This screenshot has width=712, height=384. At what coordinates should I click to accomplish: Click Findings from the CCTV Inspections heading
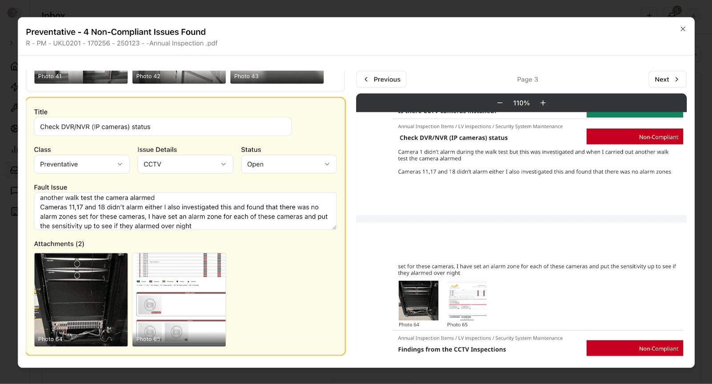click(452, 349)
